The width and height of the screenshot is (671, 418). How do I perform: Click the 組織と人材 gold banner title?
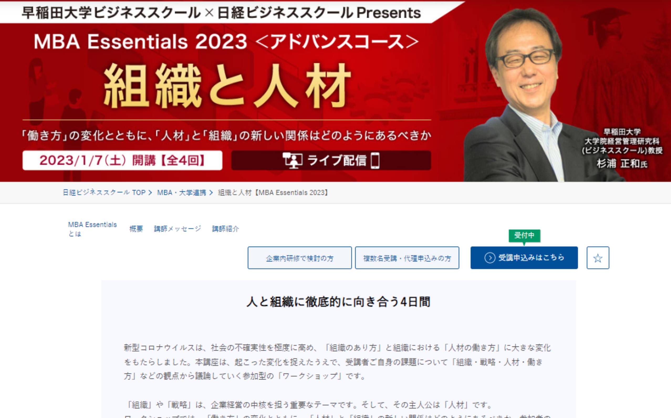[x=227, y=86]
